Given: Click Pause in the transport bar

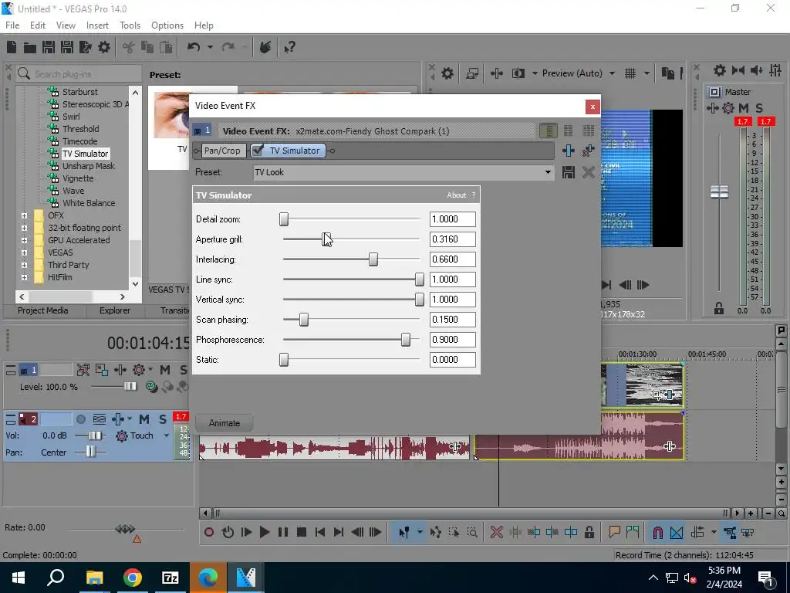Looking at the screenshot, I should [x=282, y=532].
